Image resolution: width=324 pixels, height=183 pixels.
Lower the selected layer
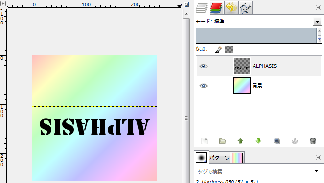tap(258, 141)
